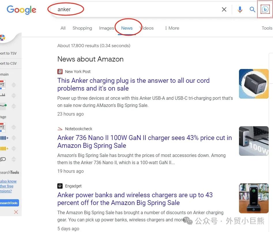Screen dimensions: 273x232
Task: Click the New York Post source name
Action: pos(78,72)
